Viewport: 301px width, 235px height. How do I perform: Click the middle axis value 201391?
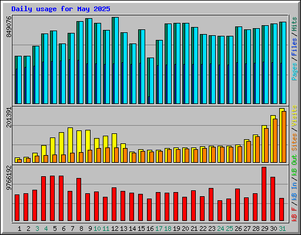[x=9, y=117]
